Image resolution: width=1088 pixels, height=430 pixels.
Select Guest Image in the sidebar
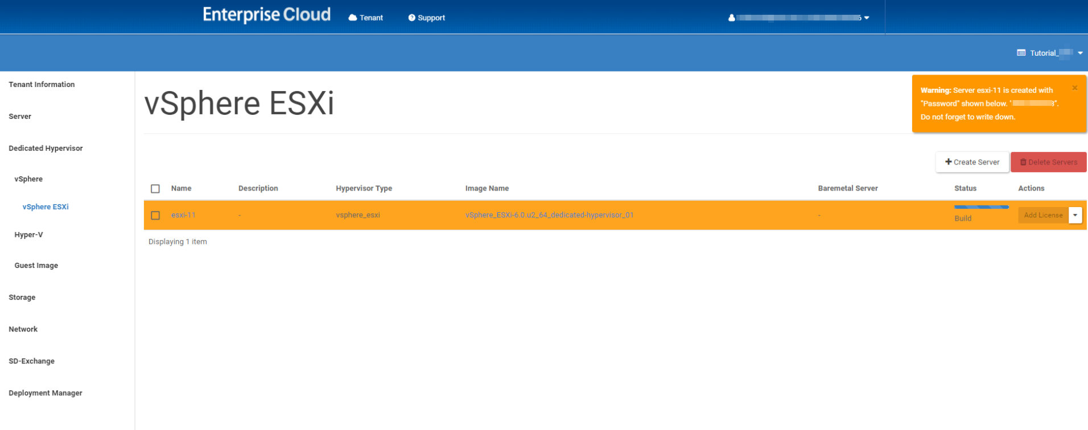[36, 265]
